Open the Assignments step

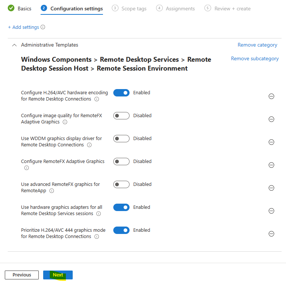pyautogui.click(x=175, y=9)
